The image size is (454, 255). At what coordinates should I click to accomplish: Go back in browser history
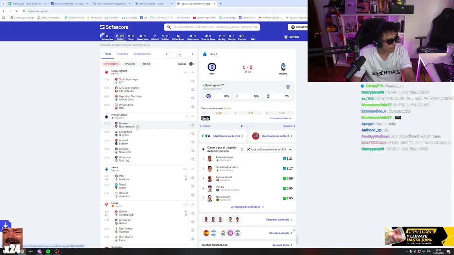tap(4, 11)
